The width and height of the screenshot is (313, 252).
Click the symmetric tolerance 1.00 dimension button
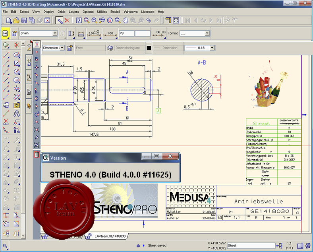coord(94,33)
